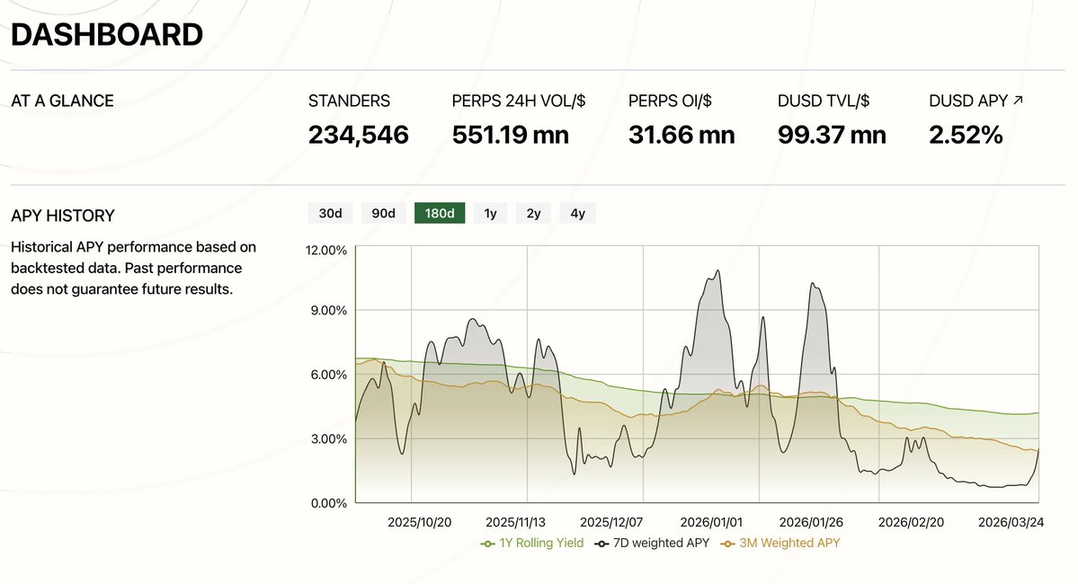Open the DUSD APY external link arrow
This screenshot has width=1078, height=584.
pyautogui.click(x=1018, y=101)
